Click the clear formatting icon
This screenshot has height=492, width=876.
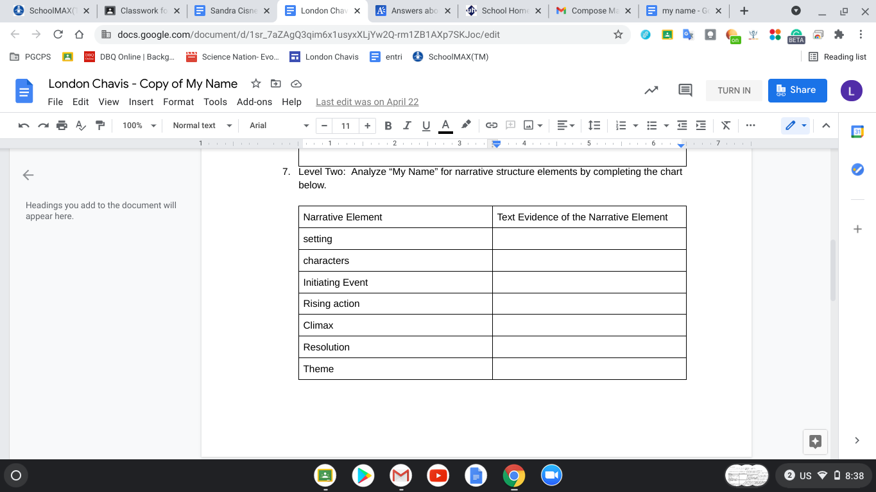point(726,126)
